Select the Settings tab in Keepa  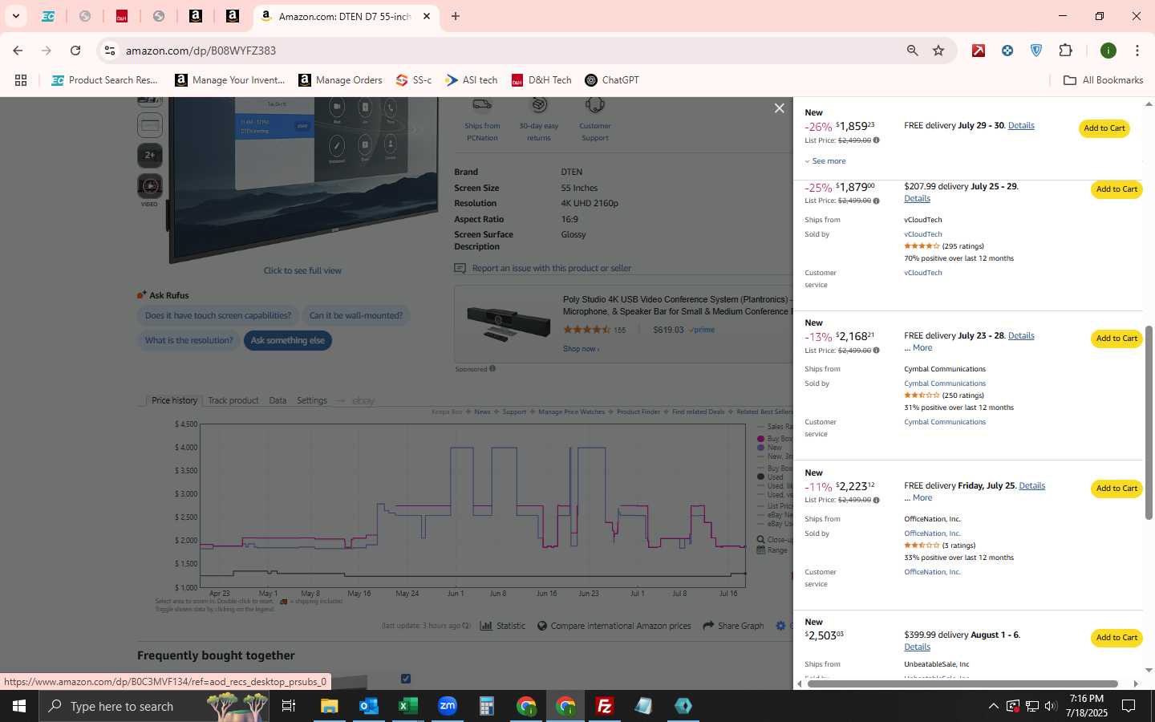coord(312,400)
